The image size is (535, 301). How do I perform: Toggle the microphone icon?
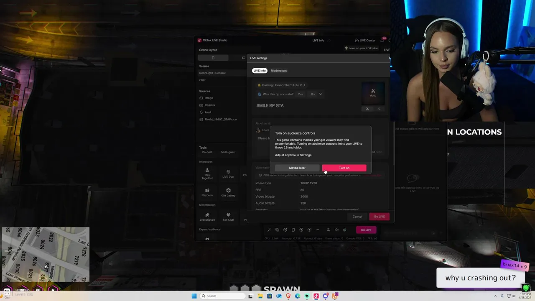[344, 230]
